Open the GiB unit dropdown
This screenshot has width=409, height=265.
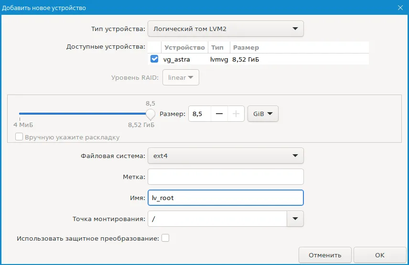pos(263,114)
